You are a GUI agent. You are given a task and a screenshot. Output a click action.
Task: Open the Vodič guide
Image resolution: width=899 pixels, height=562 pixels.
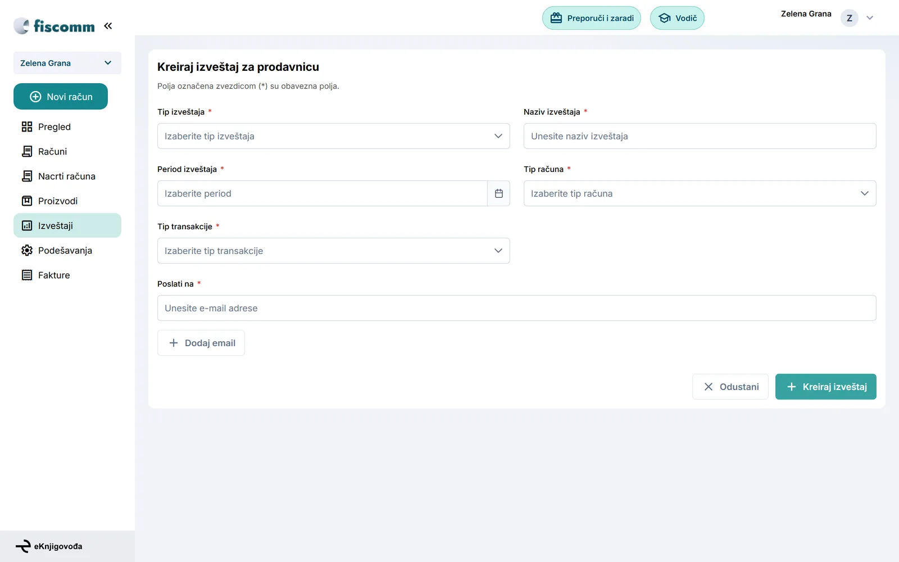(x=677, y=18)
